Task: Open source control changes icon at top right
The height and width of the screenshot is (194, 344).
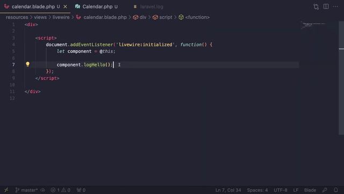Action: [316, 6]
